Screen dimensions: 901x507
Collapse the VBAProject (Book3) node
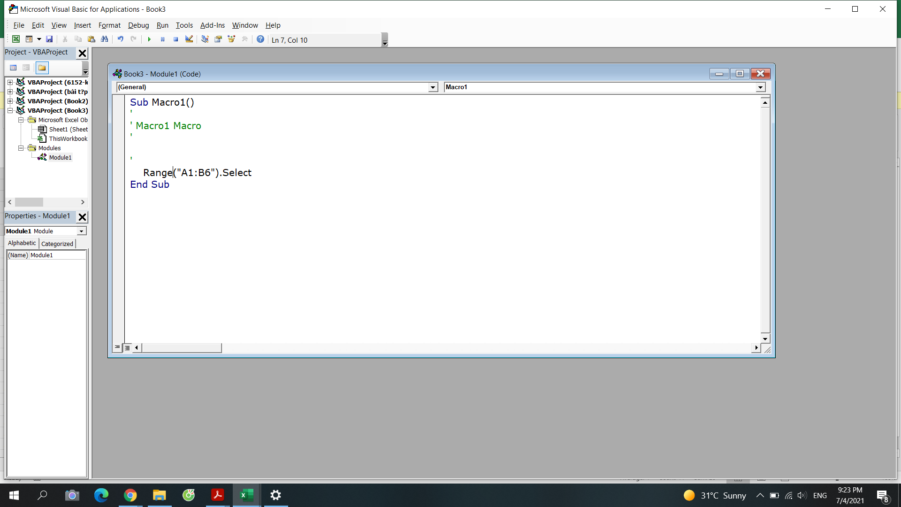(x=10, y=110)
